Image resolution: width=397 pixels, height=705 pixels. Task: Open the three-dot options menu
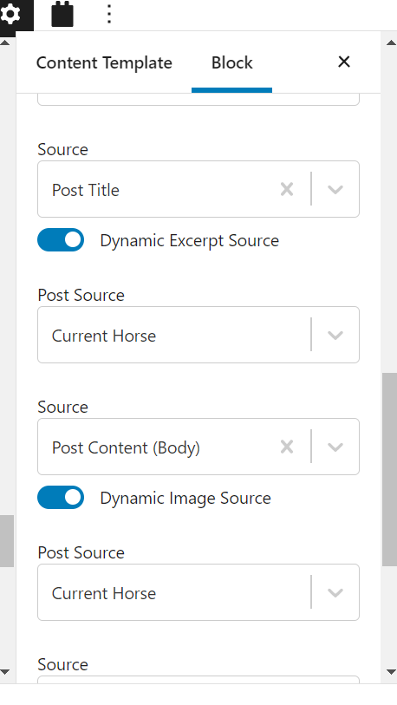[109, 14]
